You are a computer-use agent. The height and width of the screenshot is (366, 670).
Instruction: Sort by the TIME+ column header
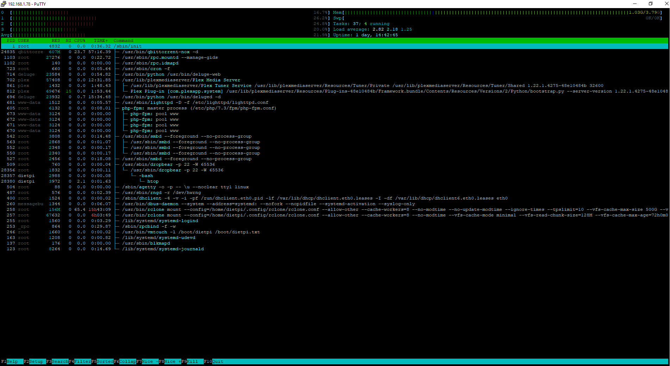pos(101,40)
